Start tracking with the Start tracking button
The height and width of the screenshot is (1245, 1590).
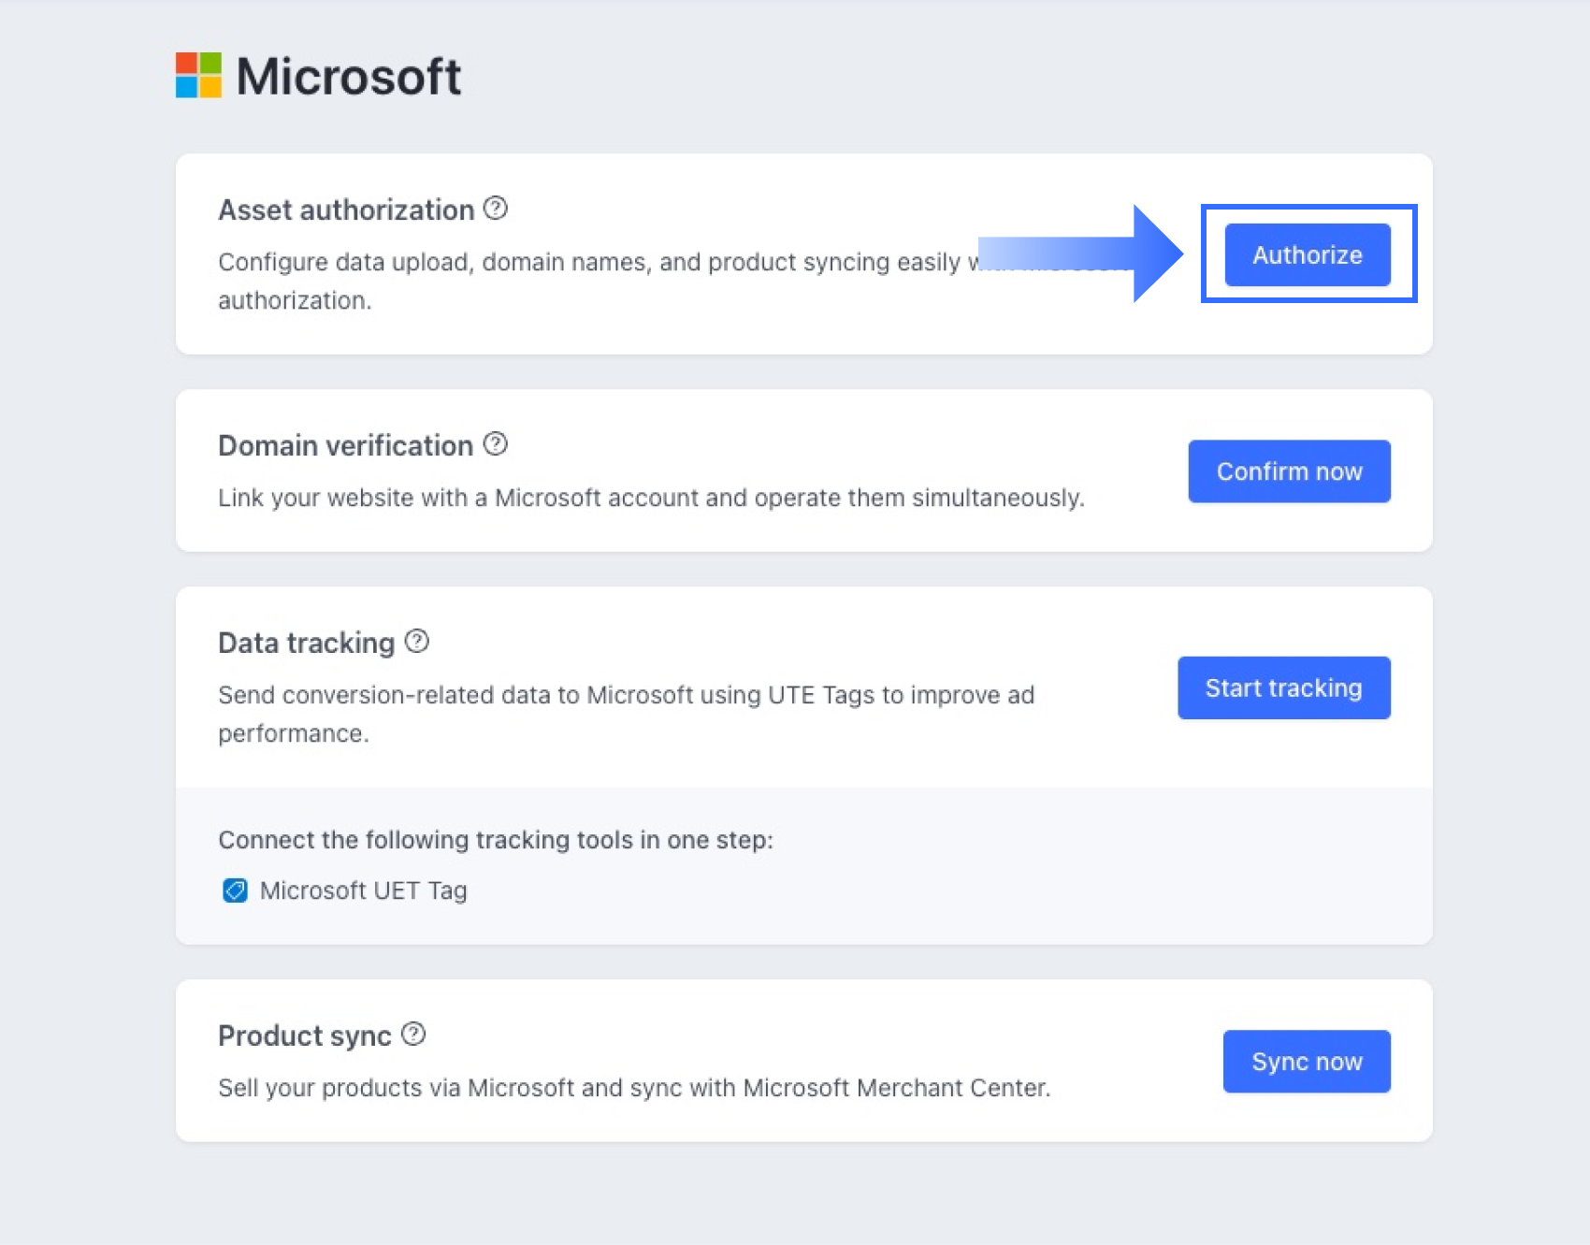click(1283, 688)
